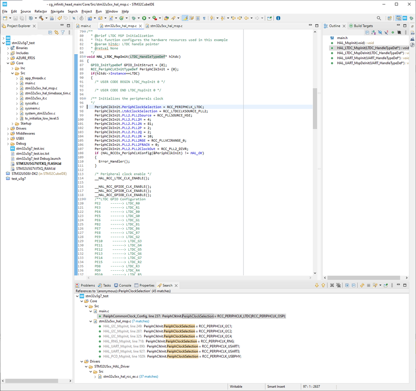Build the project with the hammer icon

click(42, 19)
